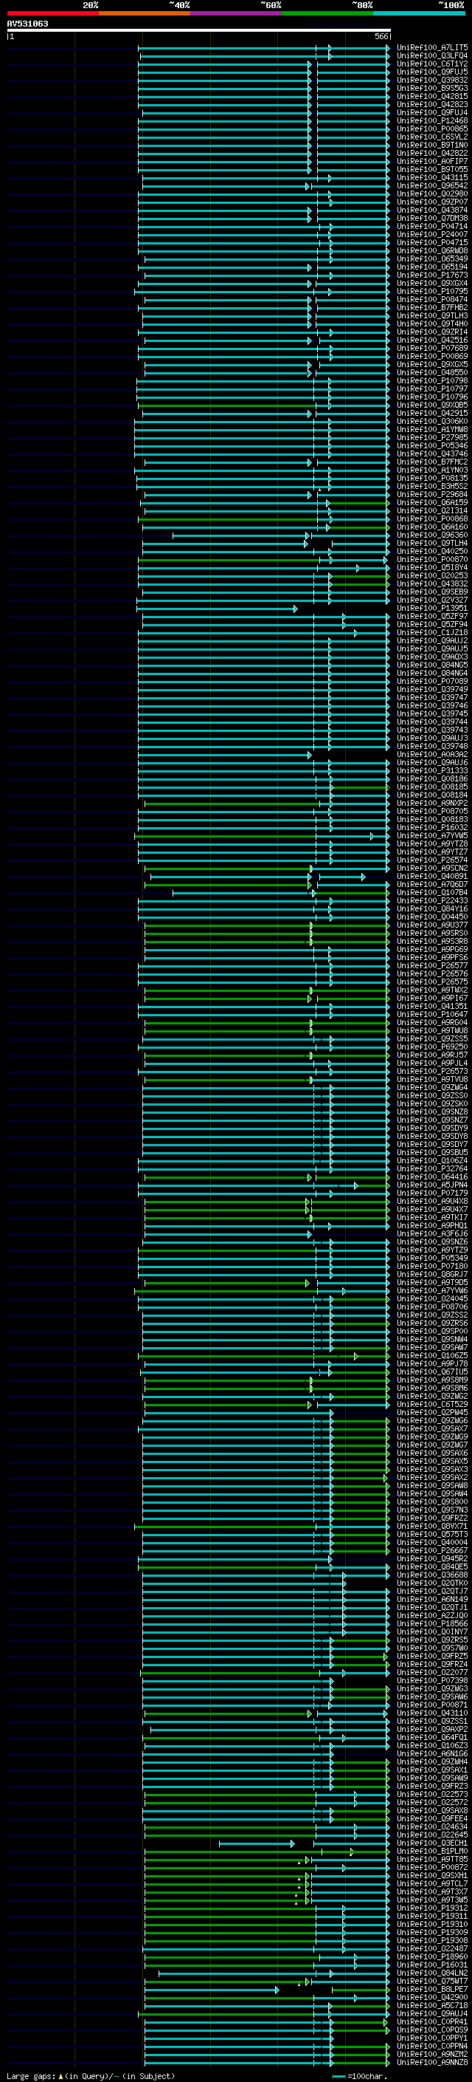The width and height of the screenshot is (472, 2082).
Task: Click the 566 query end position
Action: 381,36
